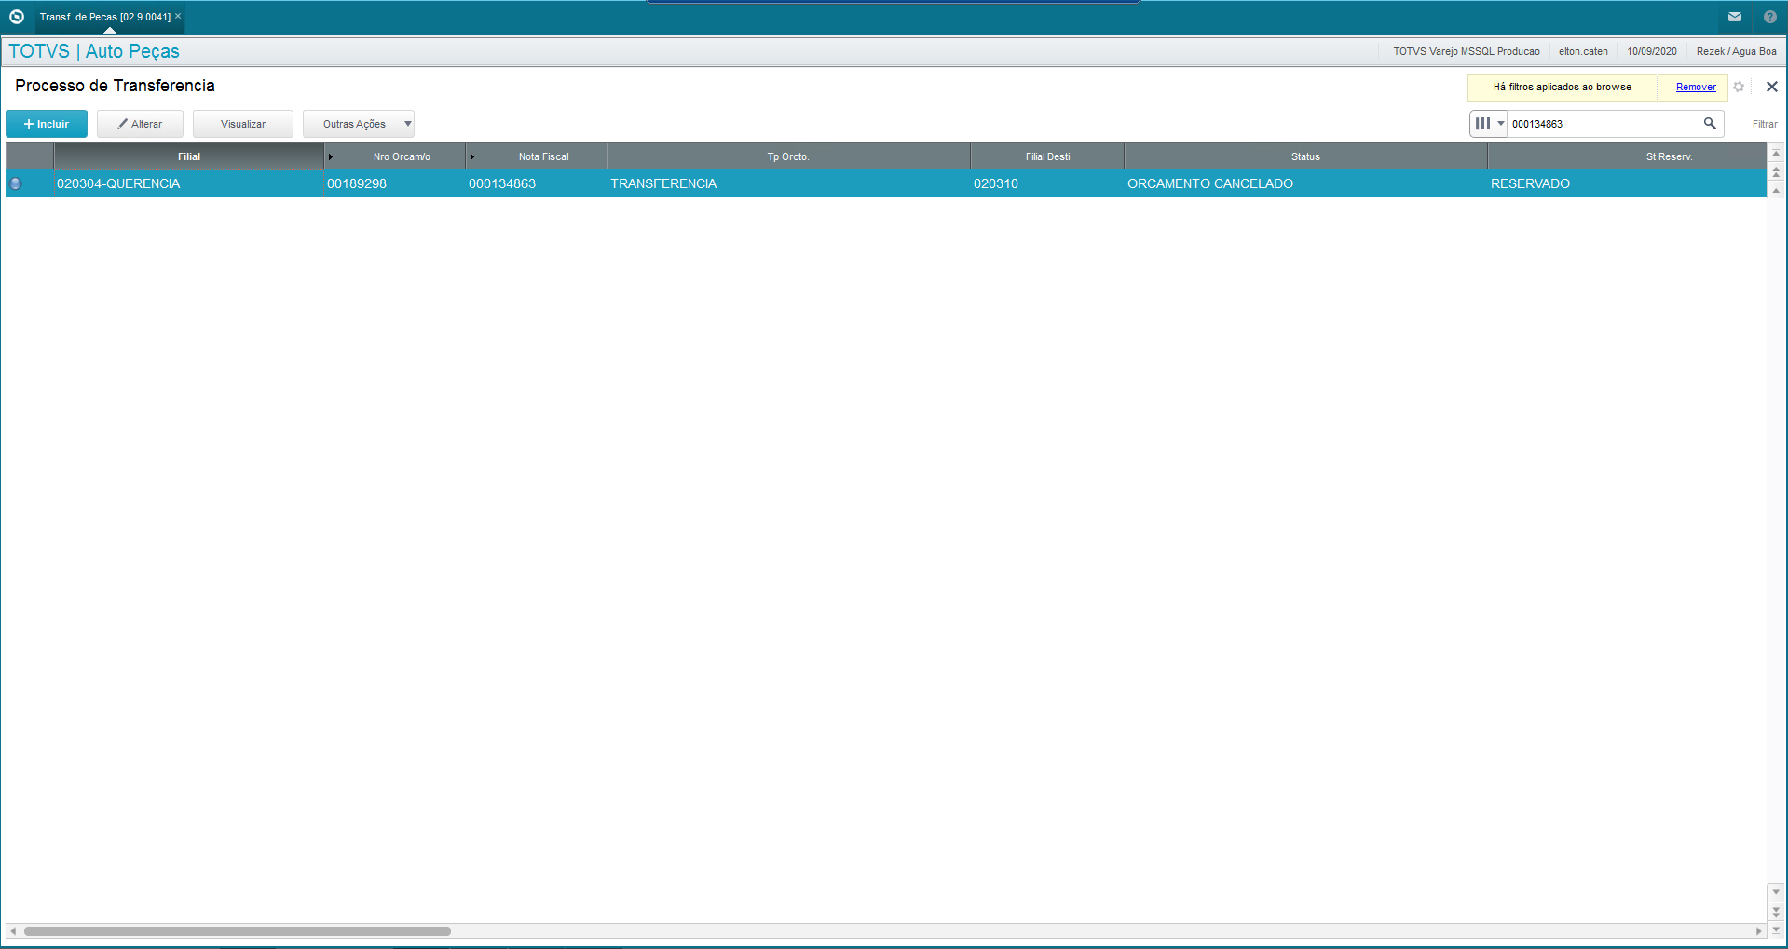Click the elton.caten user name

(1583, 51)
